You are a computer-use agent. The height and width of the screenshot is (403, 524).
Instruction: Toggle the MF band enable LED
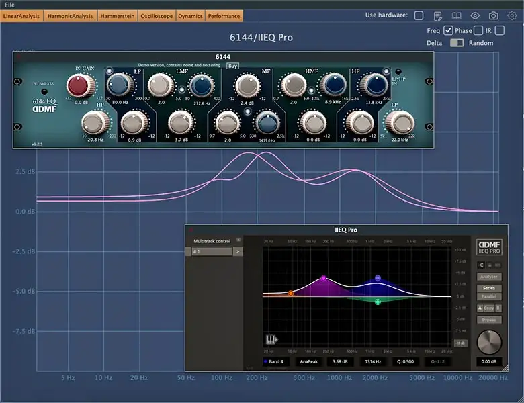coord(247,111)
